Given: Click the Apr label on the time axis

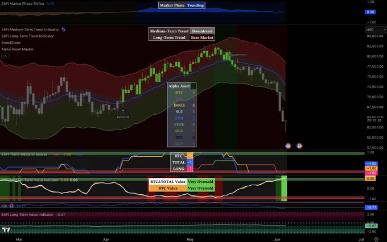Looking at the screenshot, I should tap(106, 239).
